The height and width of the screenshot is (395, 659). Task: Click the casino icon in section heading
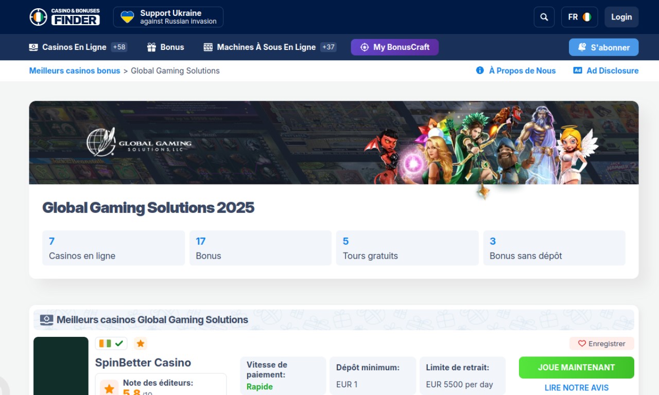pos(46,320)
